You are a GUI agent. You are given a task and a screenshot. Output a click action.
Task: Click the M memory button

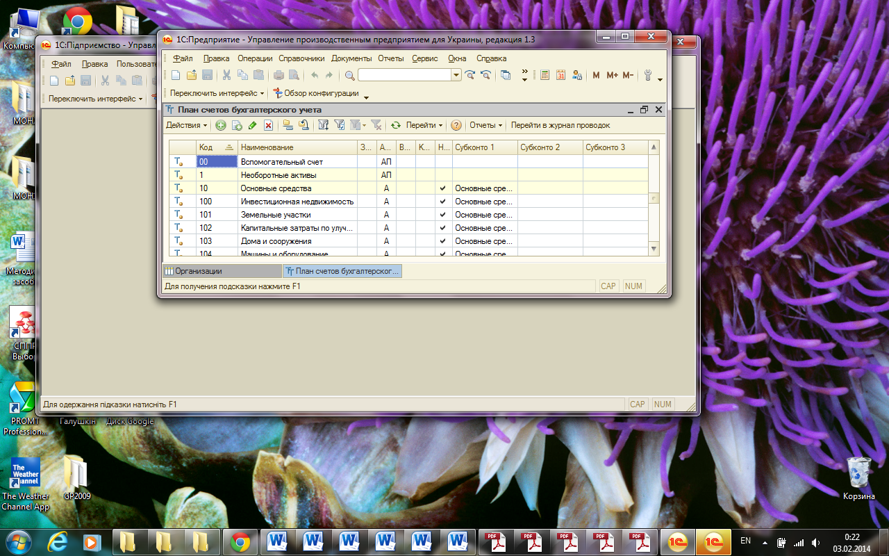tap(596, 75)
